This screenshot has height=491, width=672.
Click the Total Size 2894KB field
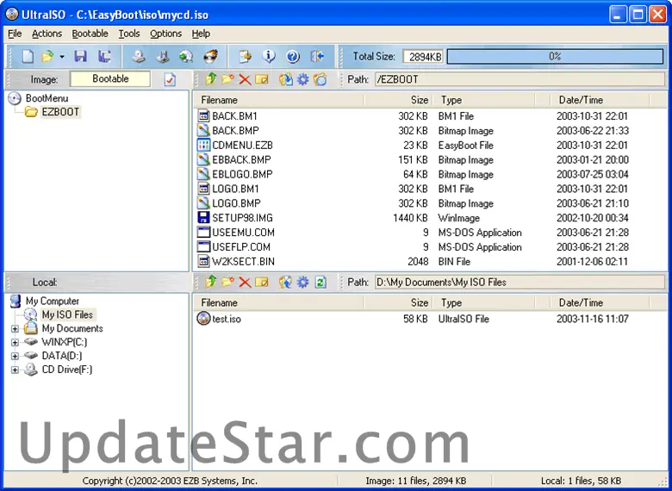[422, 57]
